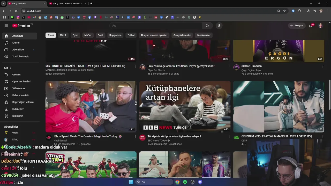Select the Yeni öneriler chip
331x186 pixels.
(x=204, y=35)
